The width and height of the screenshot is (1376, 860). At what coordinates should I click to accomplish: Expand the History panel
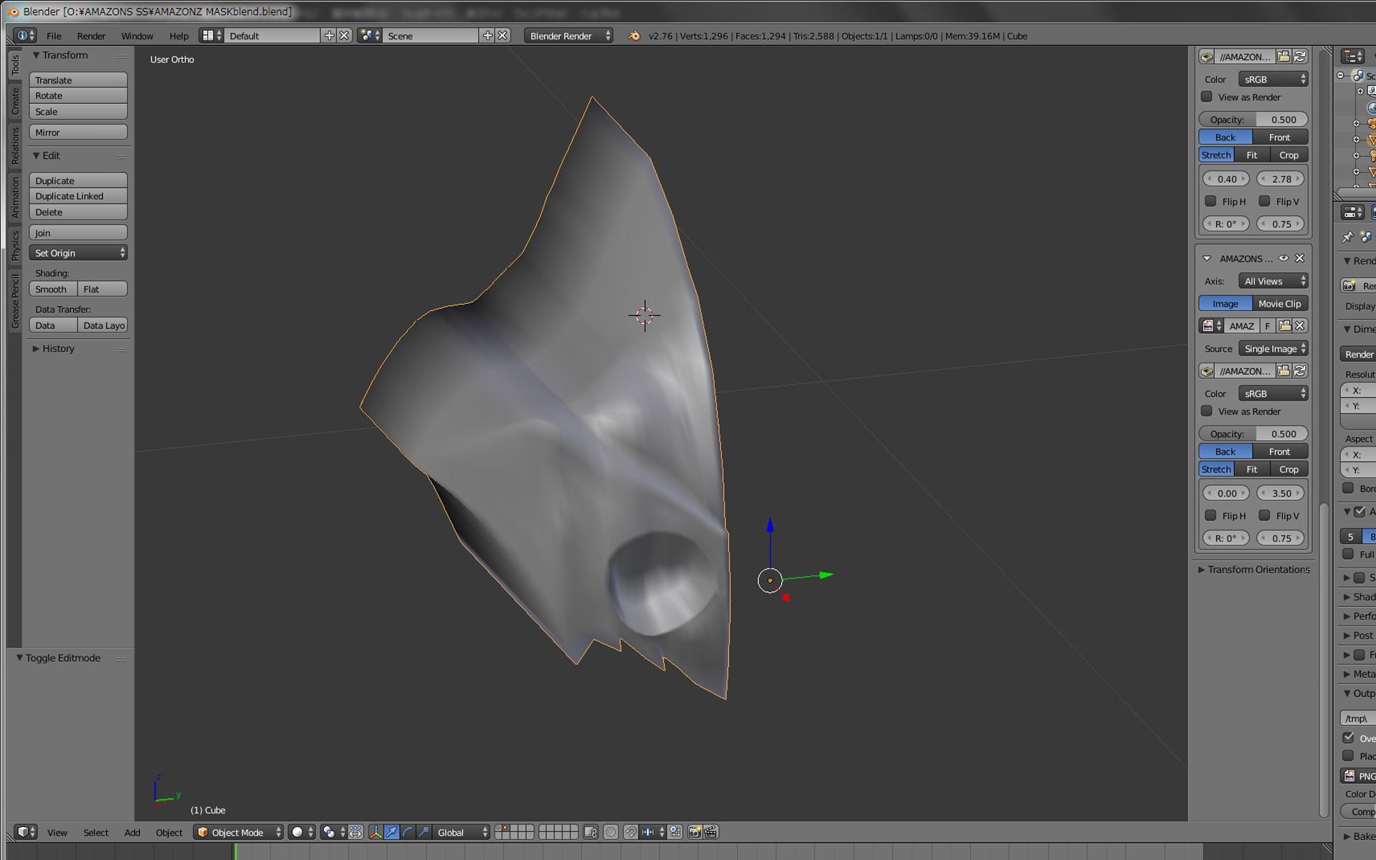click(36, 349)
